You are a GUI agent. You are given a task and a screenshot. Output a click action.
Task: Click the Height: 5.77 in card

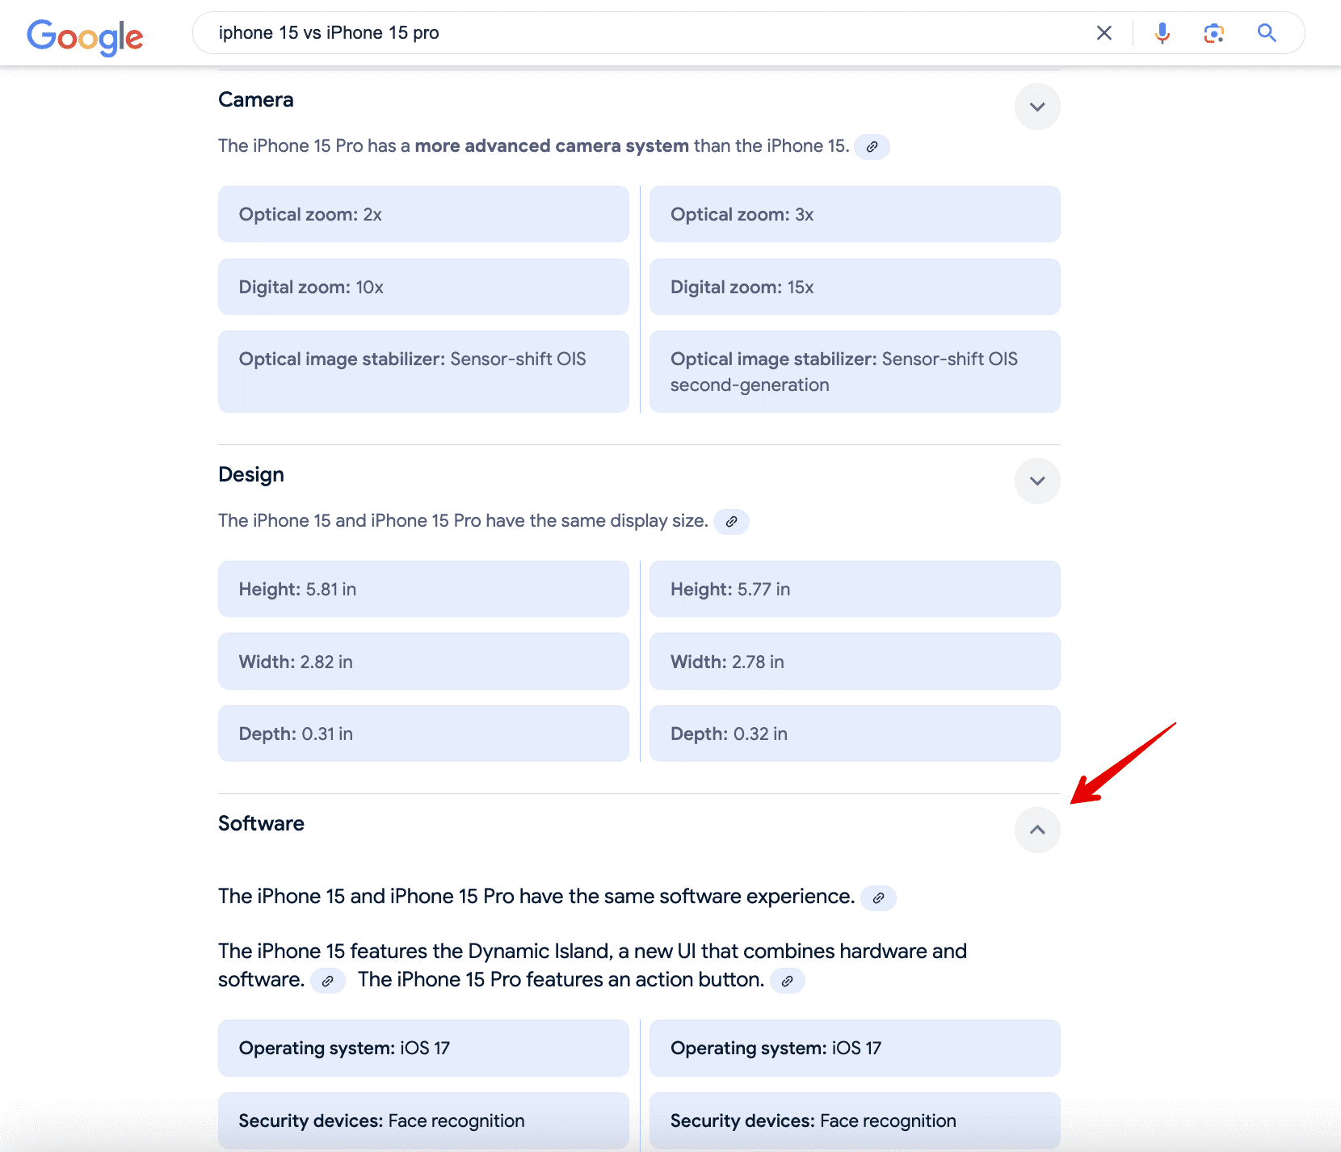[855, 589]
